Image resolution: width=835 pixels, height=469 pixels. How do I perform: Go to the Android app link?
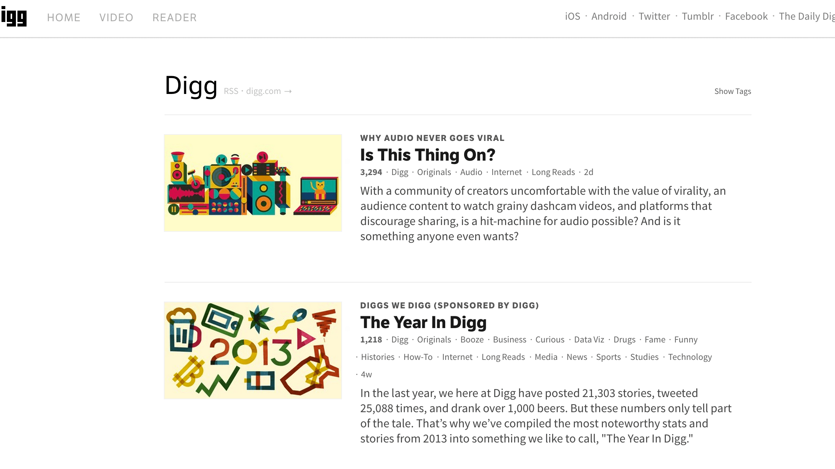click(609, 16)
